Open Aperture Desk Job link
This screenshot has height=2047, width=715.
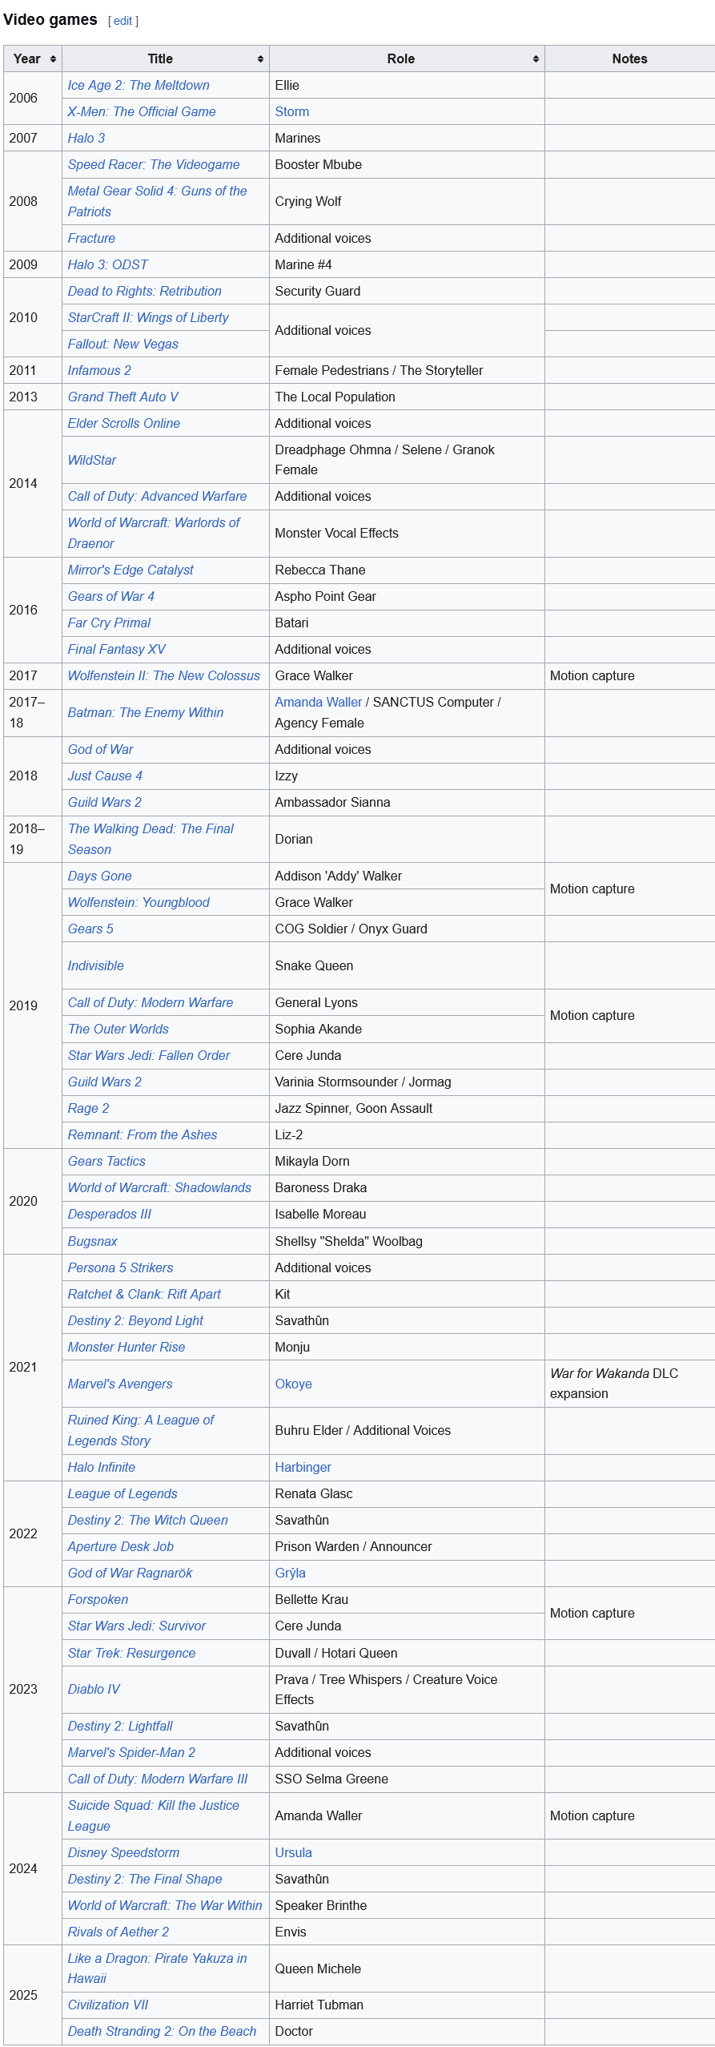[x=121, y=1547]
